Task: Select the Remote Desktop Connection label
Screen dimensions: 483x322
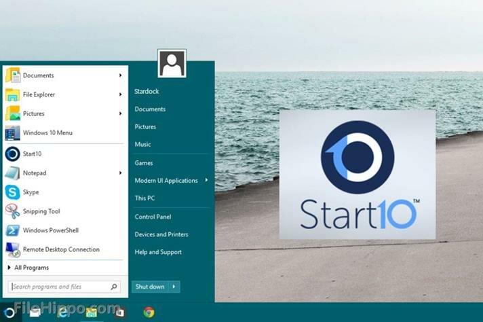Action: pos(61,249)
